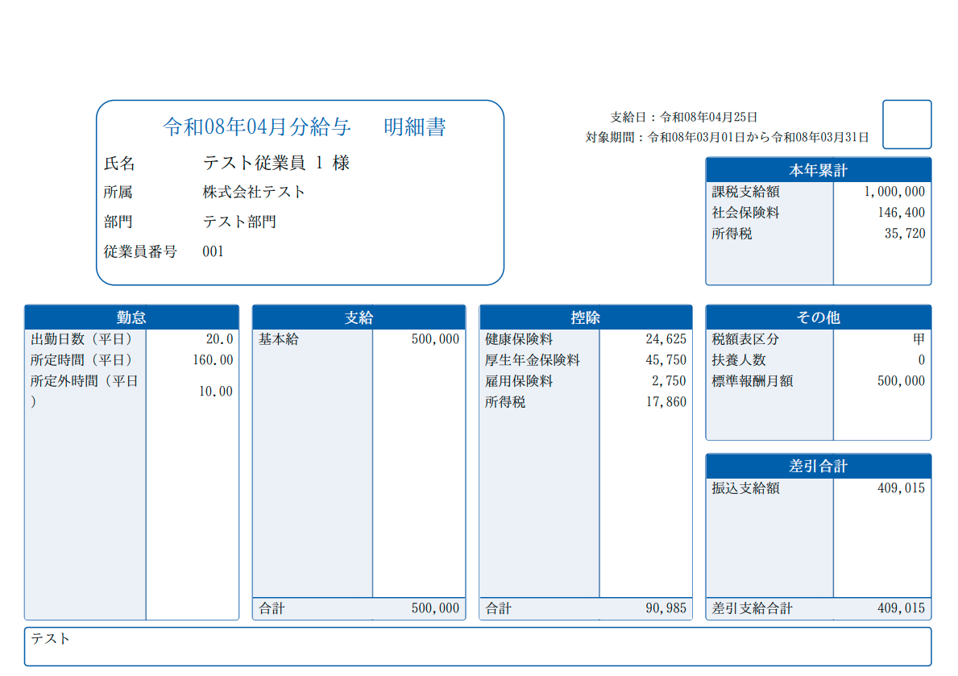
Task: Click the 支給日 payment date text
Action: pos(683,117)
